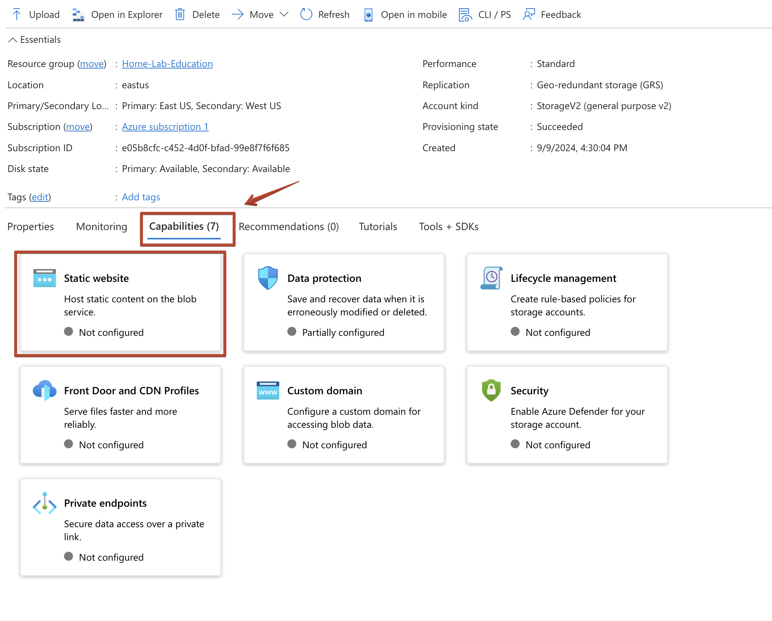Collapse the Essentials section

(13, 40)
